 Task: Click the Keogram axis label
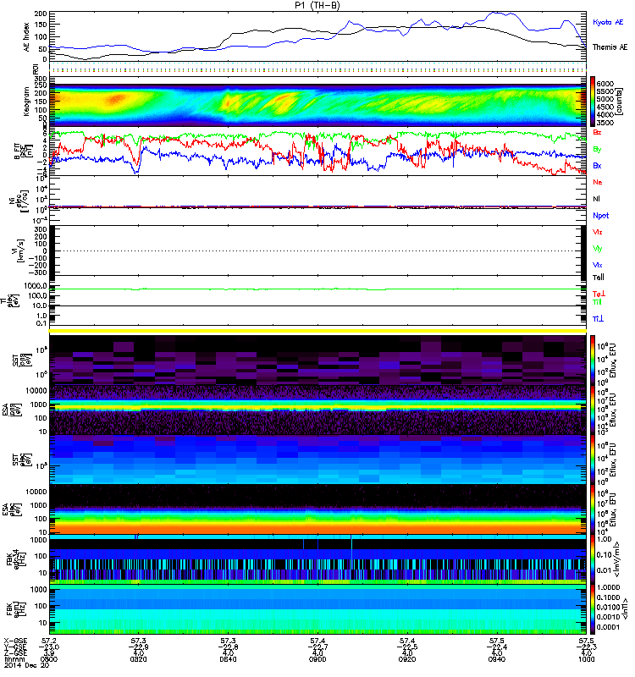(26, 102)
